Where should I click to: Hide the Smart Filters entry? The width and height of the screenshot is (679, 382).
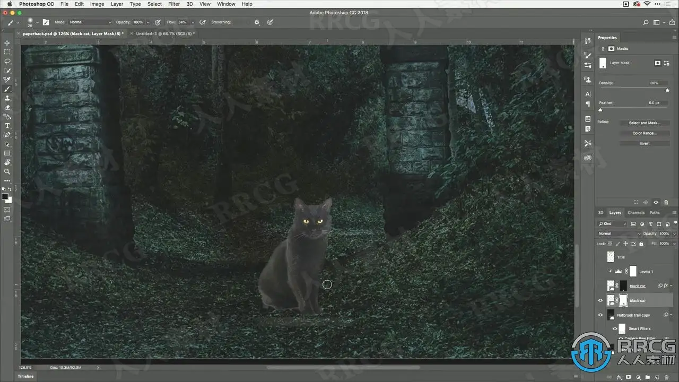click(x=615, y=329)
